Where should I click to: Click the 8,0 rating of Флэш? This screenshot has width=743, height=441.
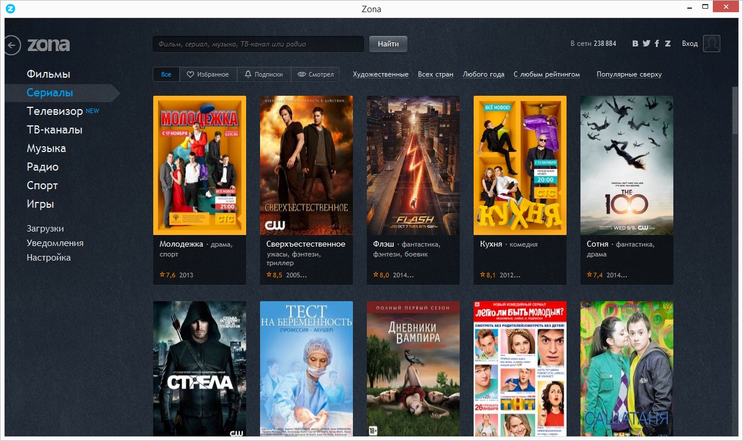[x=381, y=275]
